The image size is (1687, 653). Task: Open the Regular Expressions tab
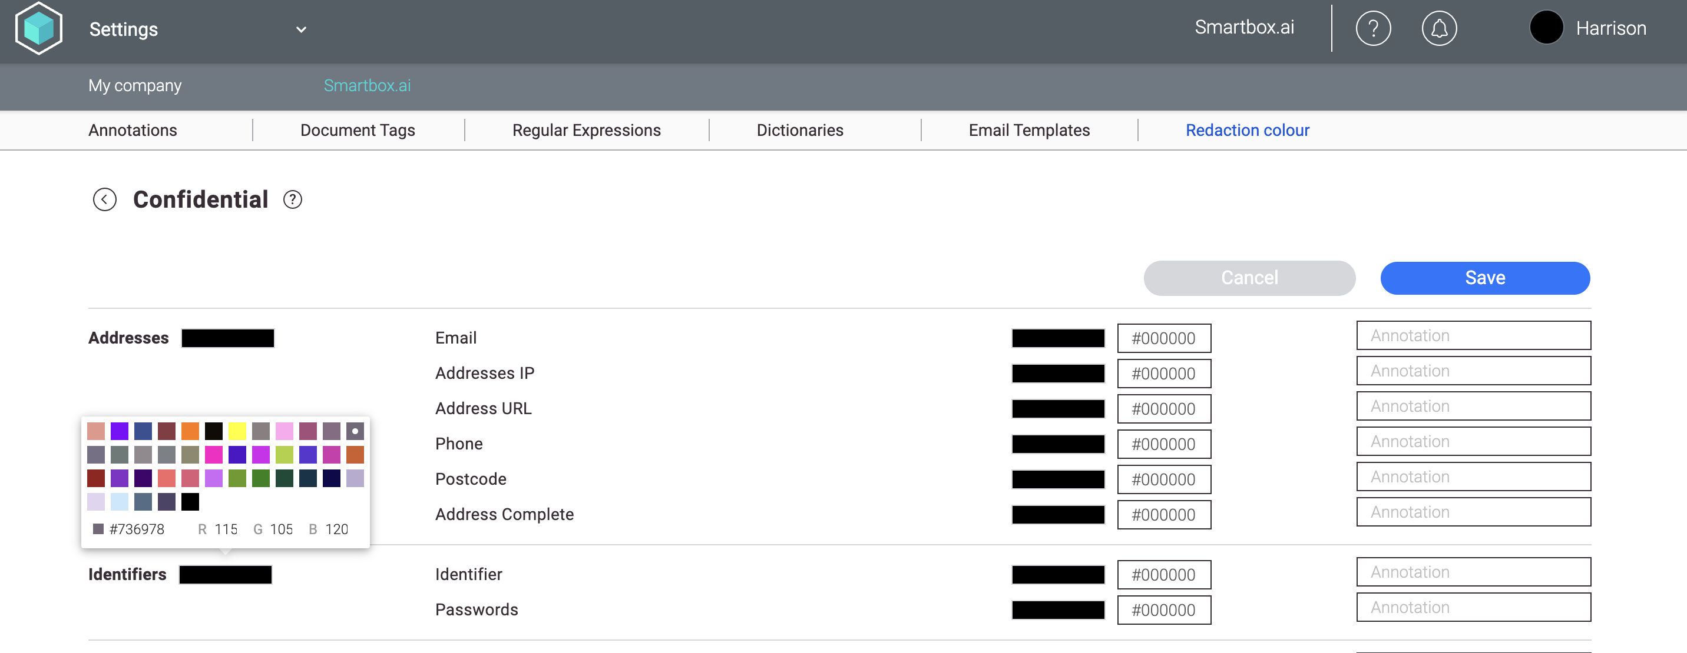[586, 130]
